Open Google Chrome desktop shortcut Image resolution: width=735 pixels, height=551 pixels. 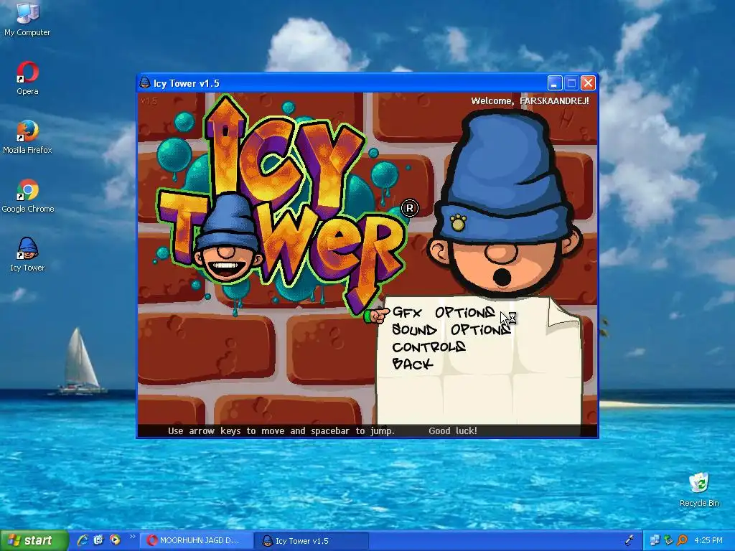(x=28, y=197)
